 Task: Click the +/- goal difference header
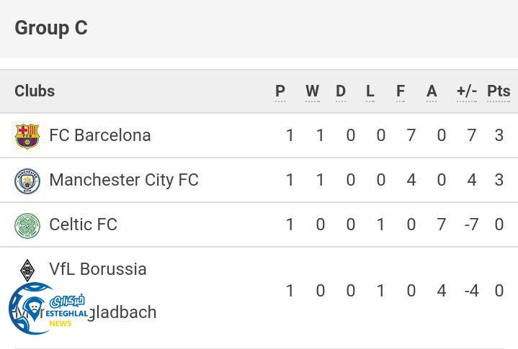(467, 91)
